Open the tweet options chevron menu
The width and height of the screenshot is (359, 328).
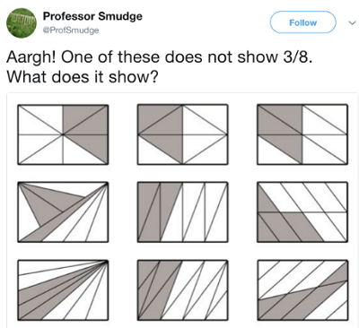(x=352, y=22)
